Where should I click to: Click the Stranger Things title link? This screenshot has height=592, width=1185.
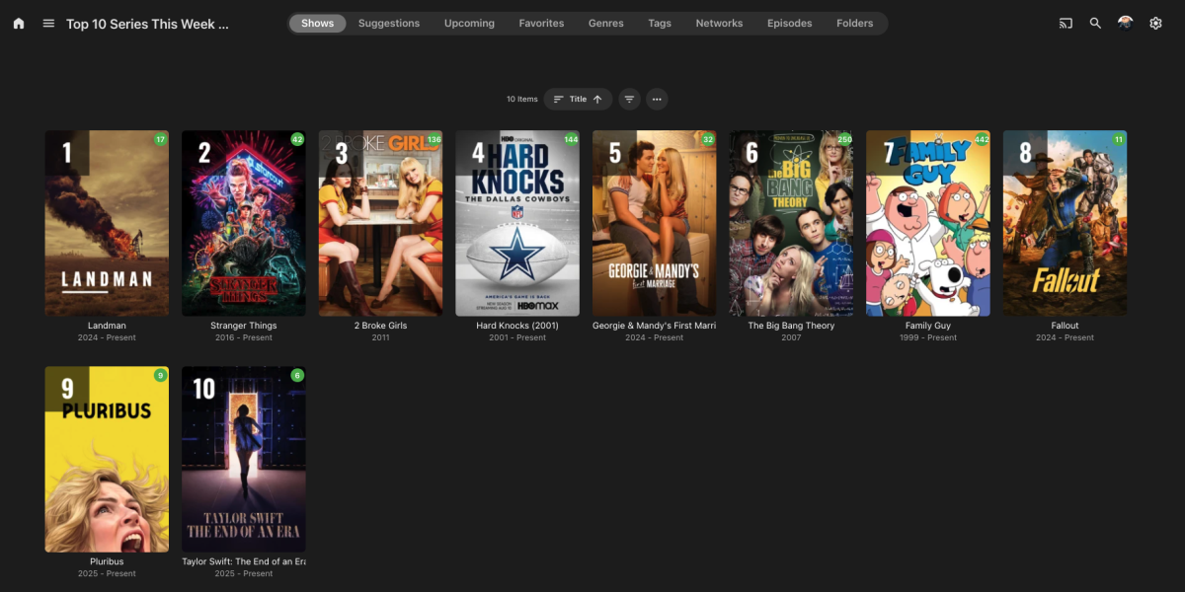click(244, 326)
